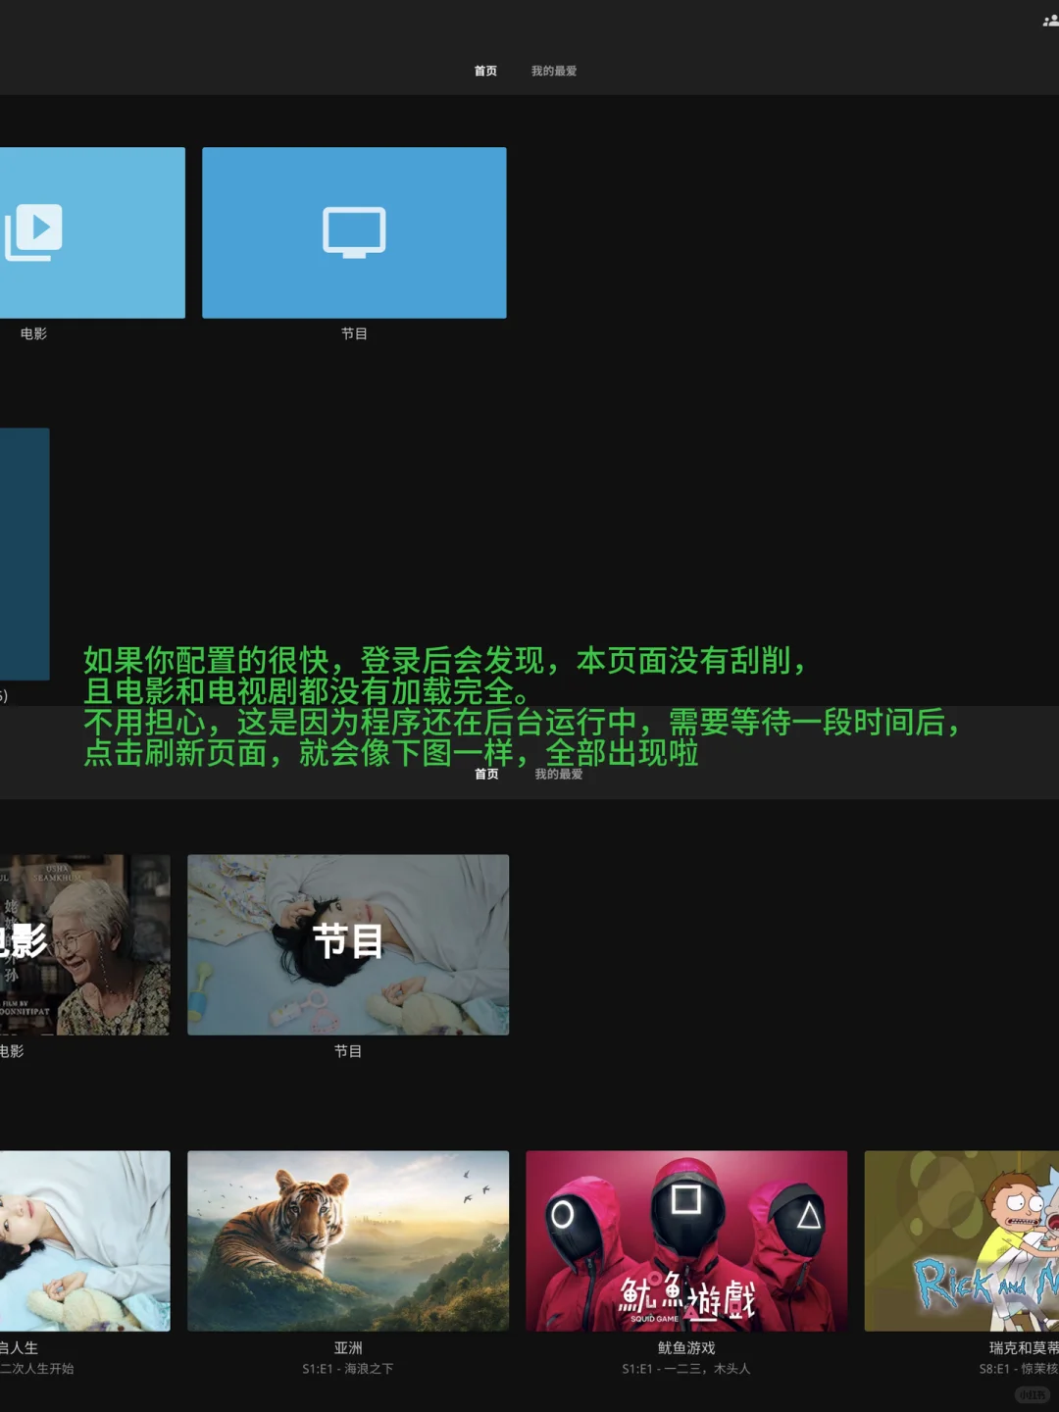Image resolution: width=1059 pixels, height=1412 pixels.
Task: Select the lower 我的最爱 tab
Action: (x=559, y=775)
